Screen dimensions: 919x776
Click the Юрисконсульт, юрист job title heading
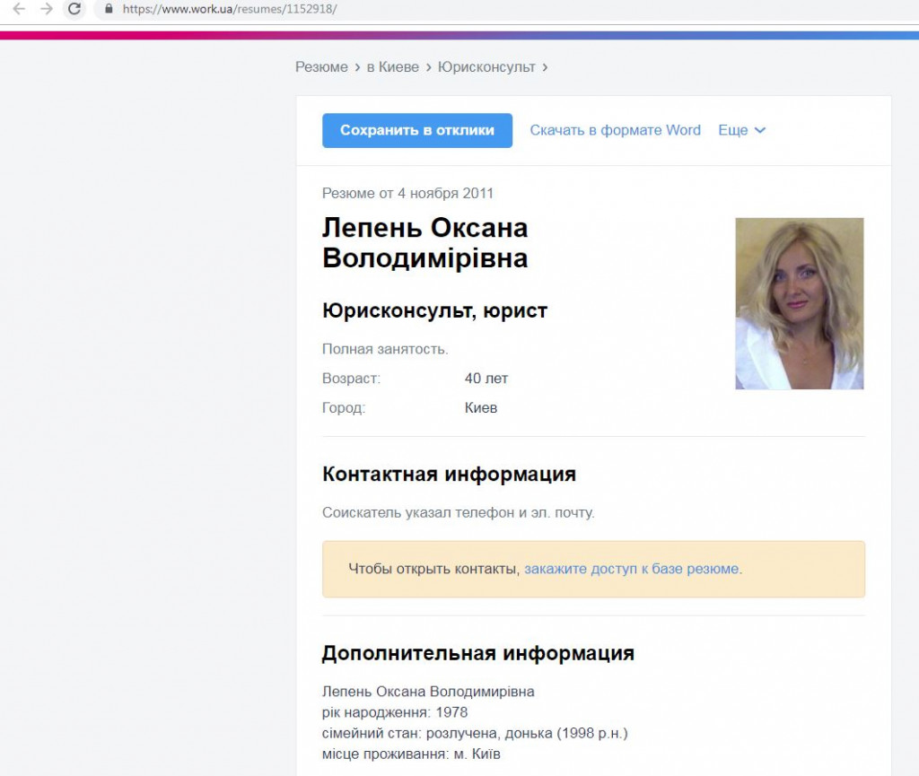(434, 311)
